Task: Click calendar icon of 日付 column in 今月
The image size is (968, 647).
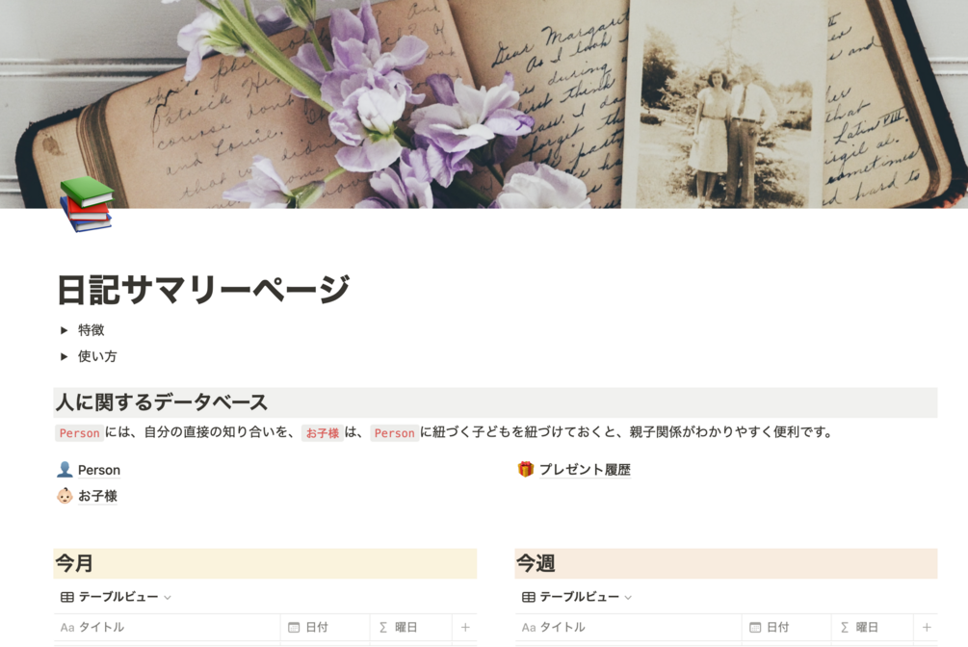Action: (x=294, y=627)
